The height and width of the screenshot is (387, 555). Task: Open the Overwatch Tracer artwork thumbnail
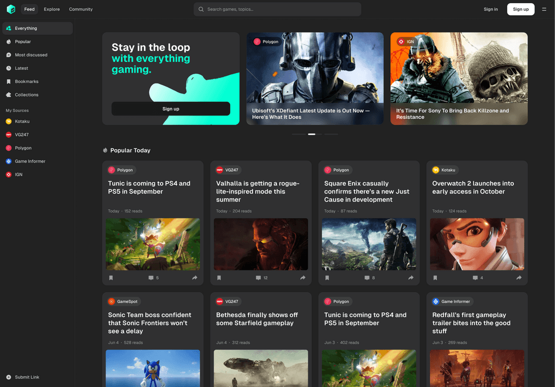tap(477, 244)
